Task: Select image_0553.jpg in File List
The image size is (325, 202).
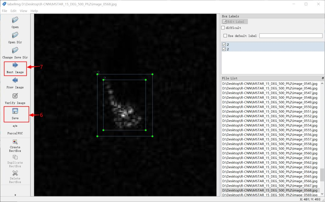Action: pos(270,121)
